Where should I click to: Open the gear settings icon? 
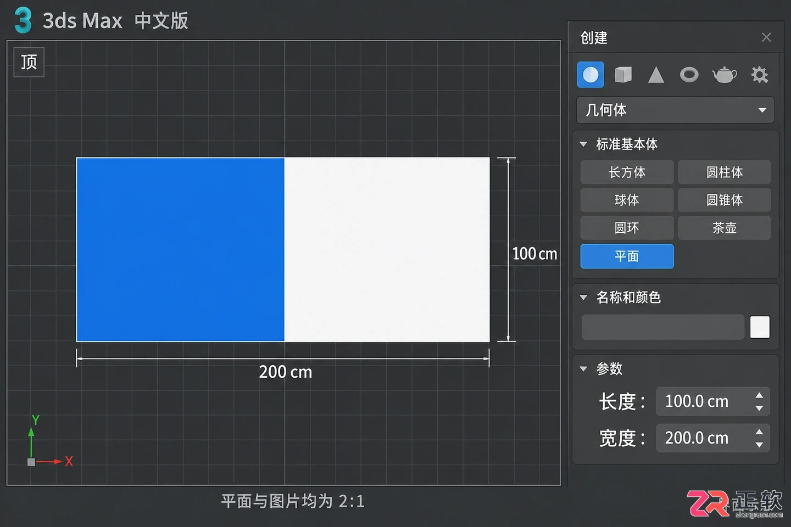tap(760, 75)
